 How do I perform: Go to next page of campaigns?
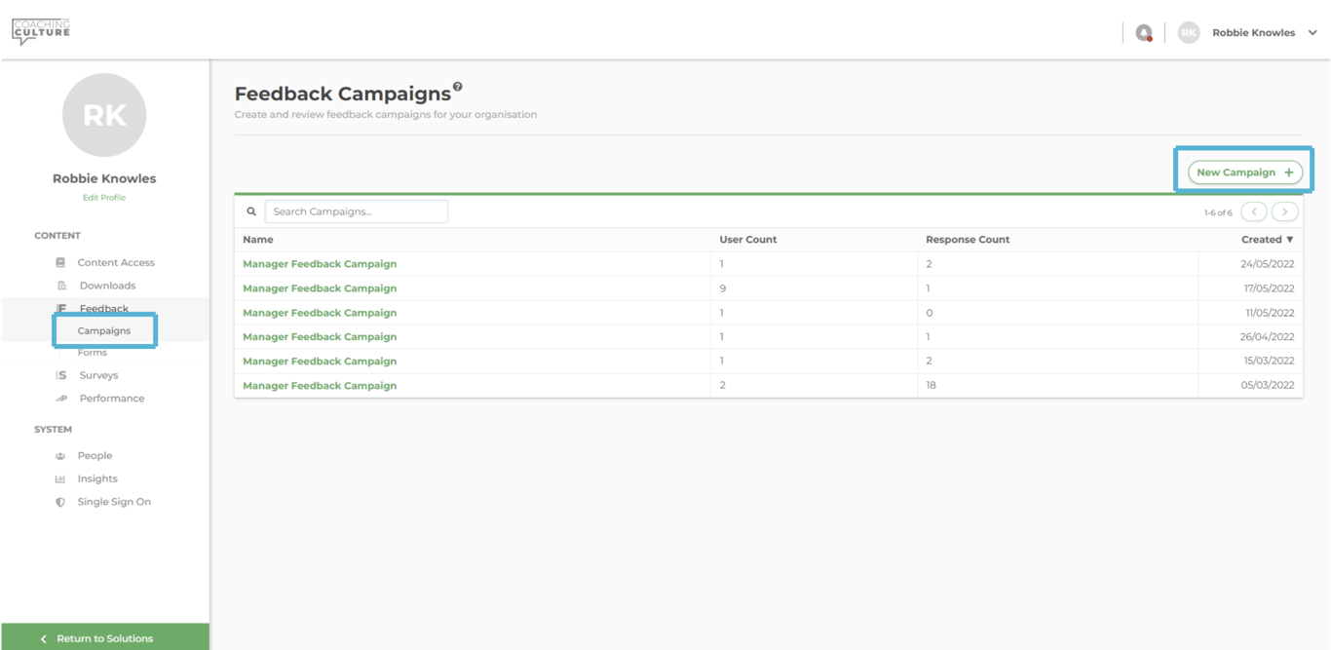coord(1285,211)
